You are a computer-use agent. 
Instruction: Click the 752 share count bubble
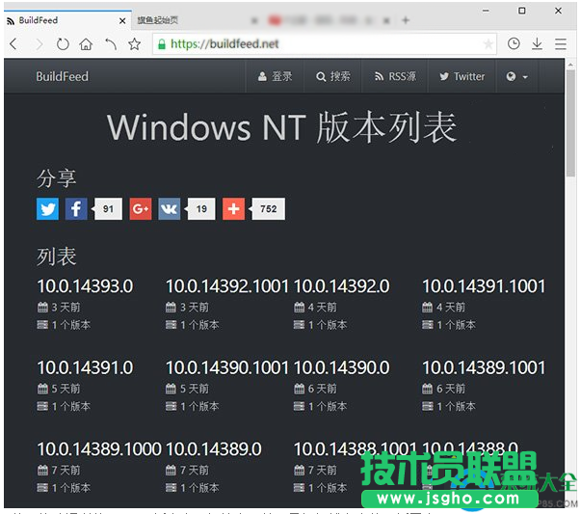click(268, 209)
